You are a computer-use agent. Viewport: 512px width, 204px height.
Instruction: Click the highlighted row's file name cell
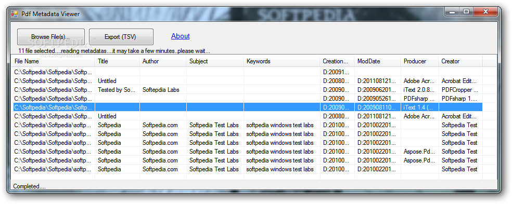[x=54, y=107]
